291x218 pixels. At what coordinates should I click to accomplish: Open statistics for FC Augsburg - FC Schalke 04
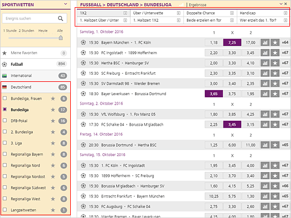265,206
